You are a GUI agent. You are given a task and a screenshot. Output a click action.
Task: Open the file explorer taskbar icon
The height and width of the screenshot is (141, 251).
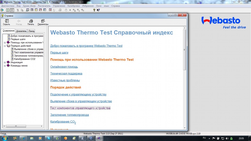pos(32,138)
